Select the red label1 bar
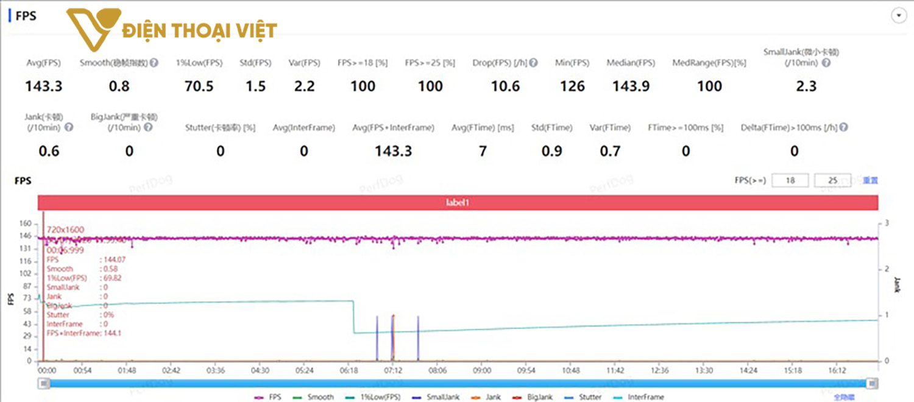The image size is (914, 402). point(457,203)
